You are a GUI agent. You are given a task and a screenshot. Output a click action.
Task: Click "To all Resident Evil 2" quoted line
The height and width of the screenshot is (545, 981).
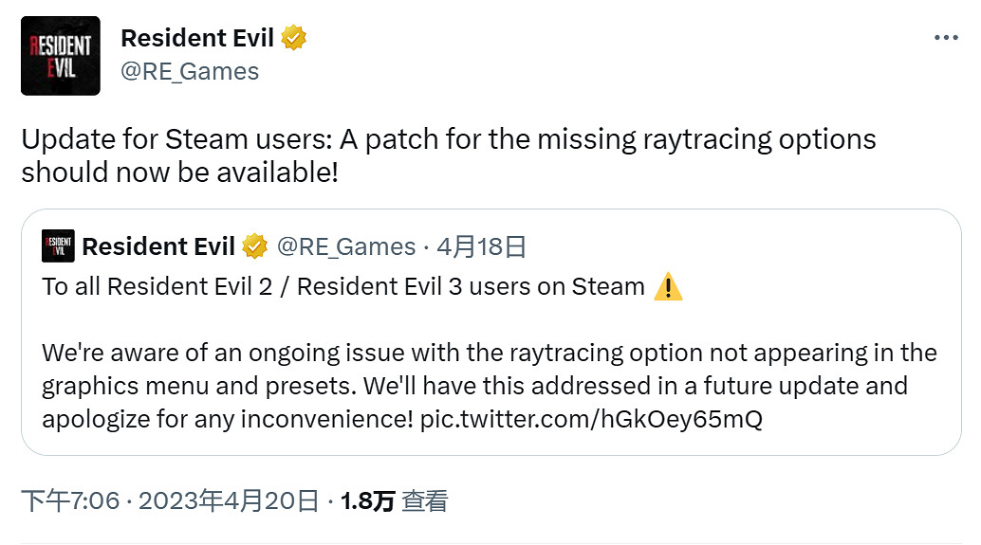[x=342, y=287]
